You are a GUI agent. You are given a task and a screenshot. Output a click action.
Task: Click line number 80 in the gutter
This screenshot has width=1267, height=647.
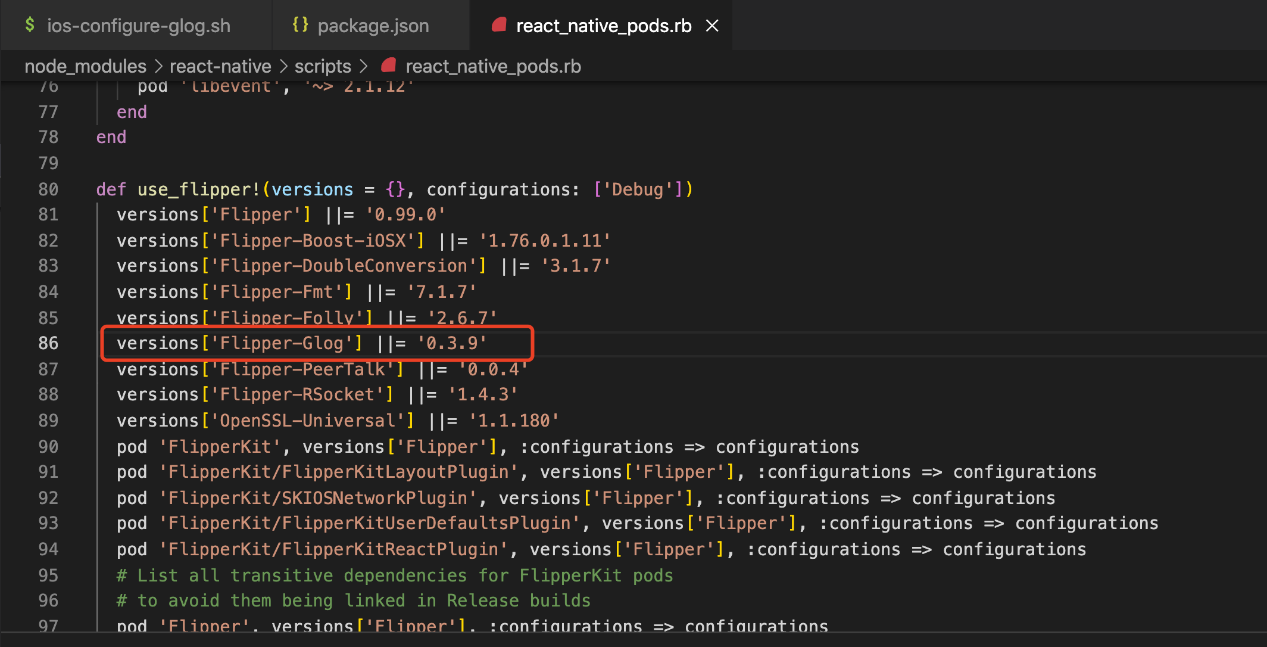point(48,189)
